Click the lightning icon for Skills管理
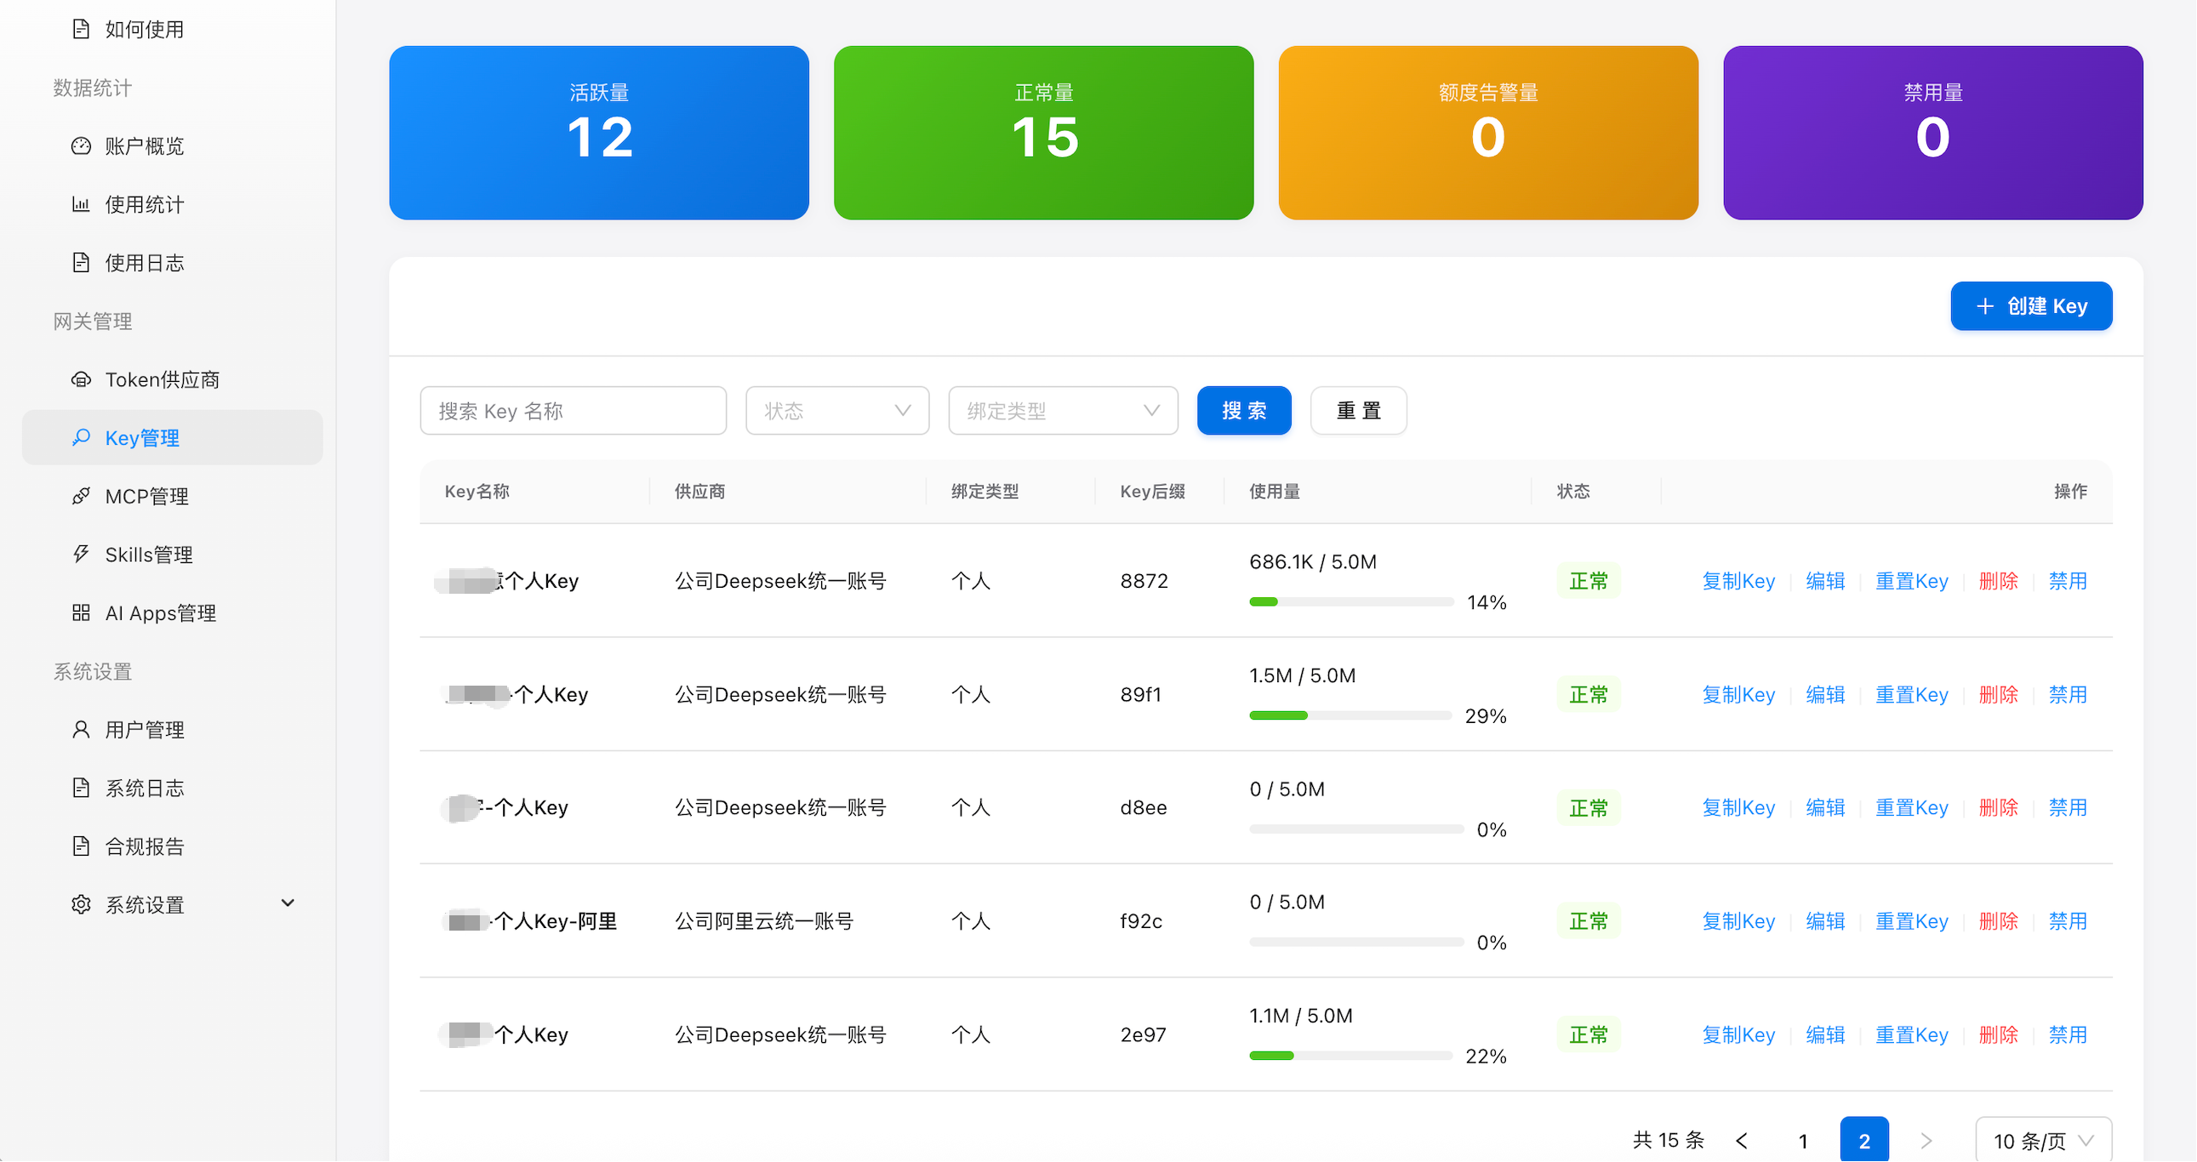This screenshot has width=2197, height=1162. (81, 554)
